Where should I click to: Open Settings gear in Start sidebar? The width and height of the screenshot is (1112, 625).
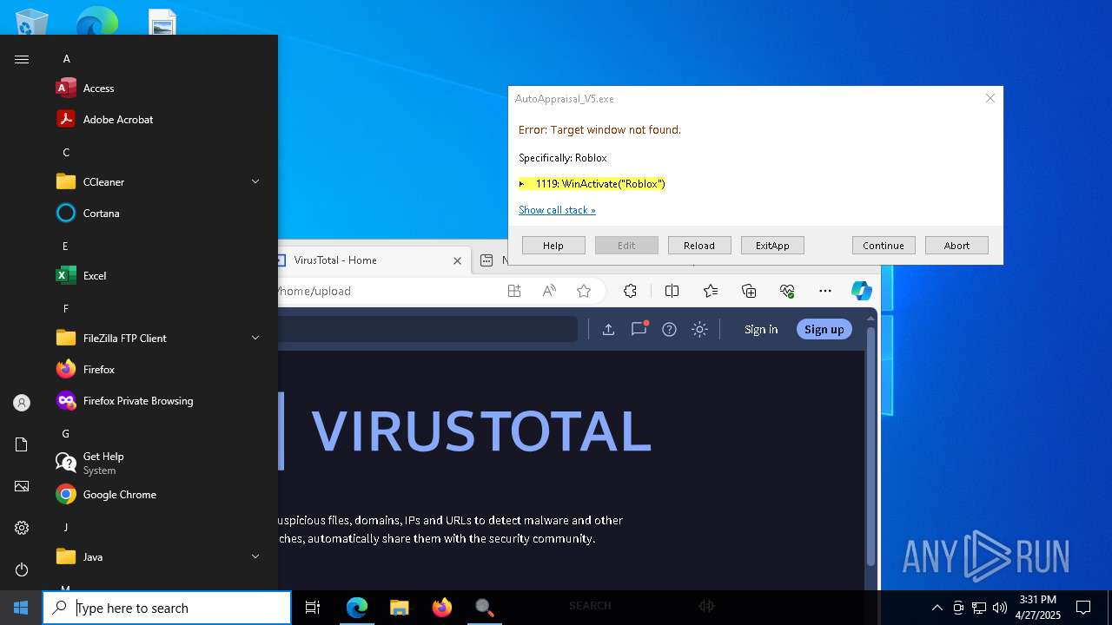[22, 528]
